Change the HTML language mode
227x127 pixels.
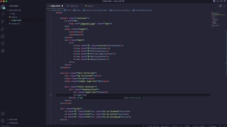tap(187, 126)
